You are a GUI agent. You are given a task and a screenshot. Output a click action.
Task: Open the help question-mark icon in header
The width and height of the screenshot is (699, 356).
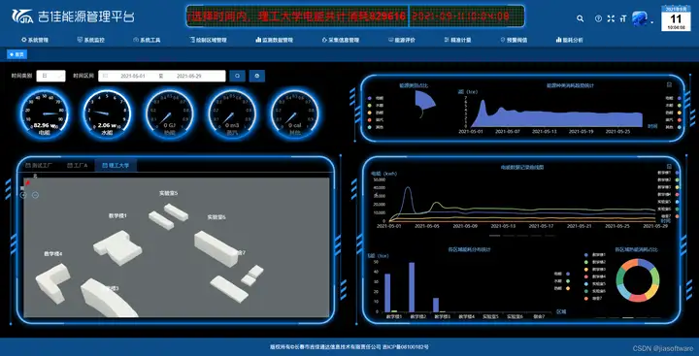598,18
